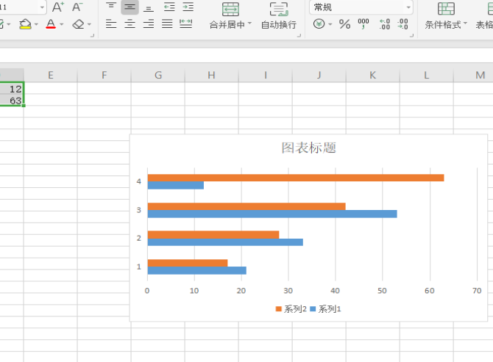This screenshot has height=362, width=493.
Task: Select column J header
Action: pos(319,75)
